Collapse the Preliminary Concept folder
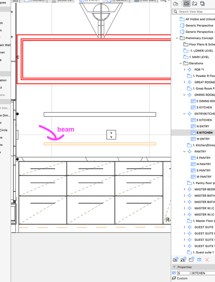 (x=177, y=38)
